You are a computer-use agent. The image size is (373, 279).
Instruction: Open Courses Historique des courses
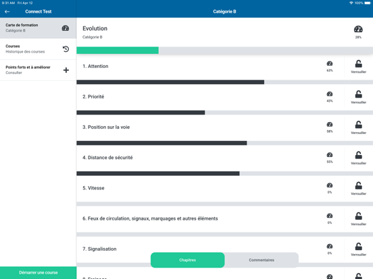tap(38, 49)
